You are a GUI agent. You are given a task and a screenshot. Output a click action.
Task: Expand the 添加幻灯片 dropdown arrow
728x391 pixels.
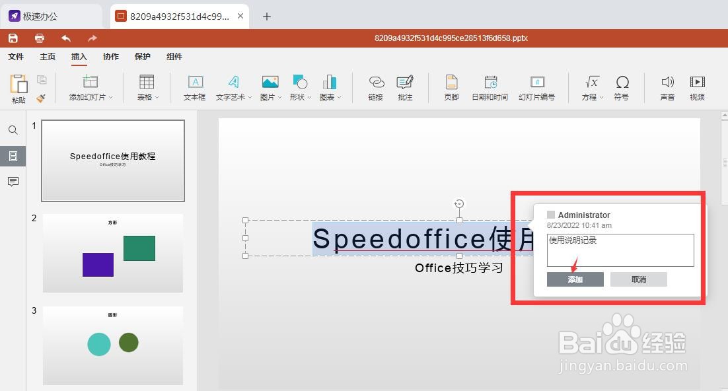coord(110,98)
